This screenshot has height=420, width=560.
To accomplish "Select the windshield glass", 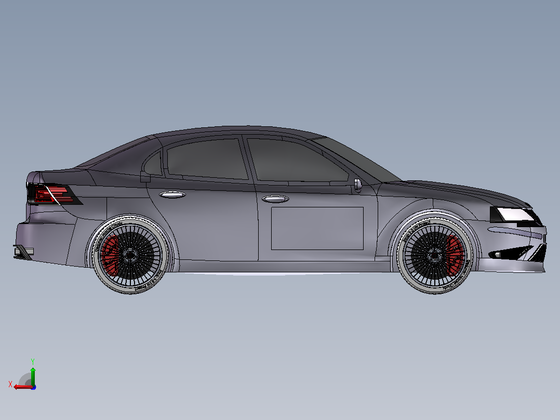I will click(357, 159).
